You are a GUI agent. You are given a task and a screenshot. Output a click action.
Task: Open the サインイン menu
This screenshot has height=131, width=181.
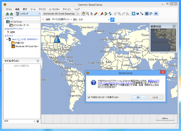[67, 9]
